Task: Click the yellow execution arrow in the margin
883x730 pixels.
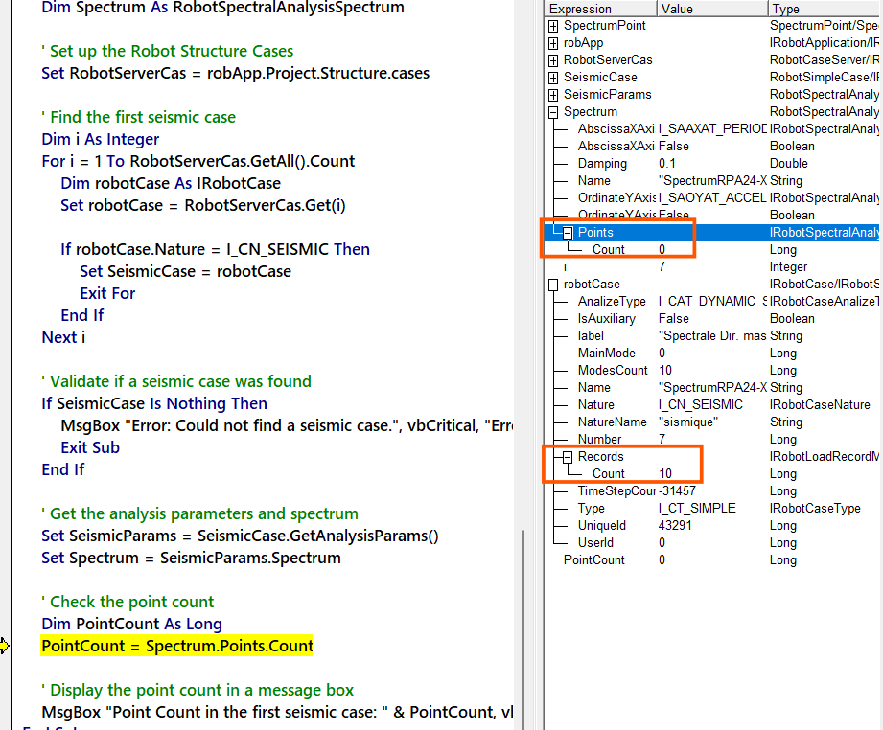Action: [4, 646]
